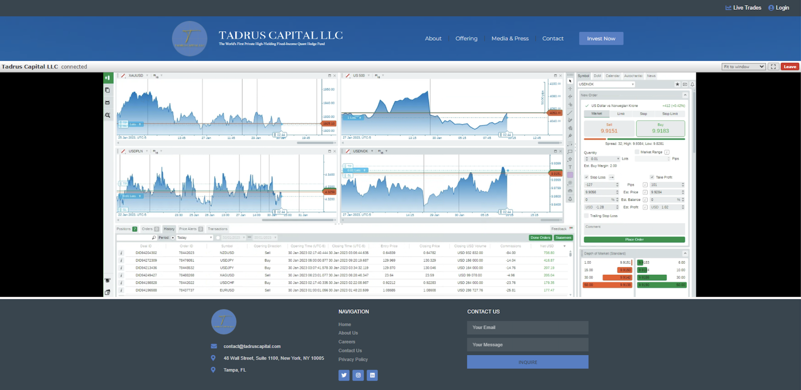Enable the Trailing Stop Loss checkbox
The height and width of the screenshot is (390, 801).
586,216
